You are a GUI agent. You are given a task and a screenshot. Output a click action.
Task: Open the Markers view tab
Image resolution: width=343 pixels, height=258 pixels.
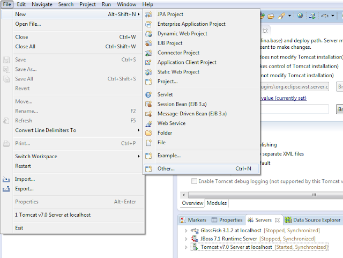[193, 220]
